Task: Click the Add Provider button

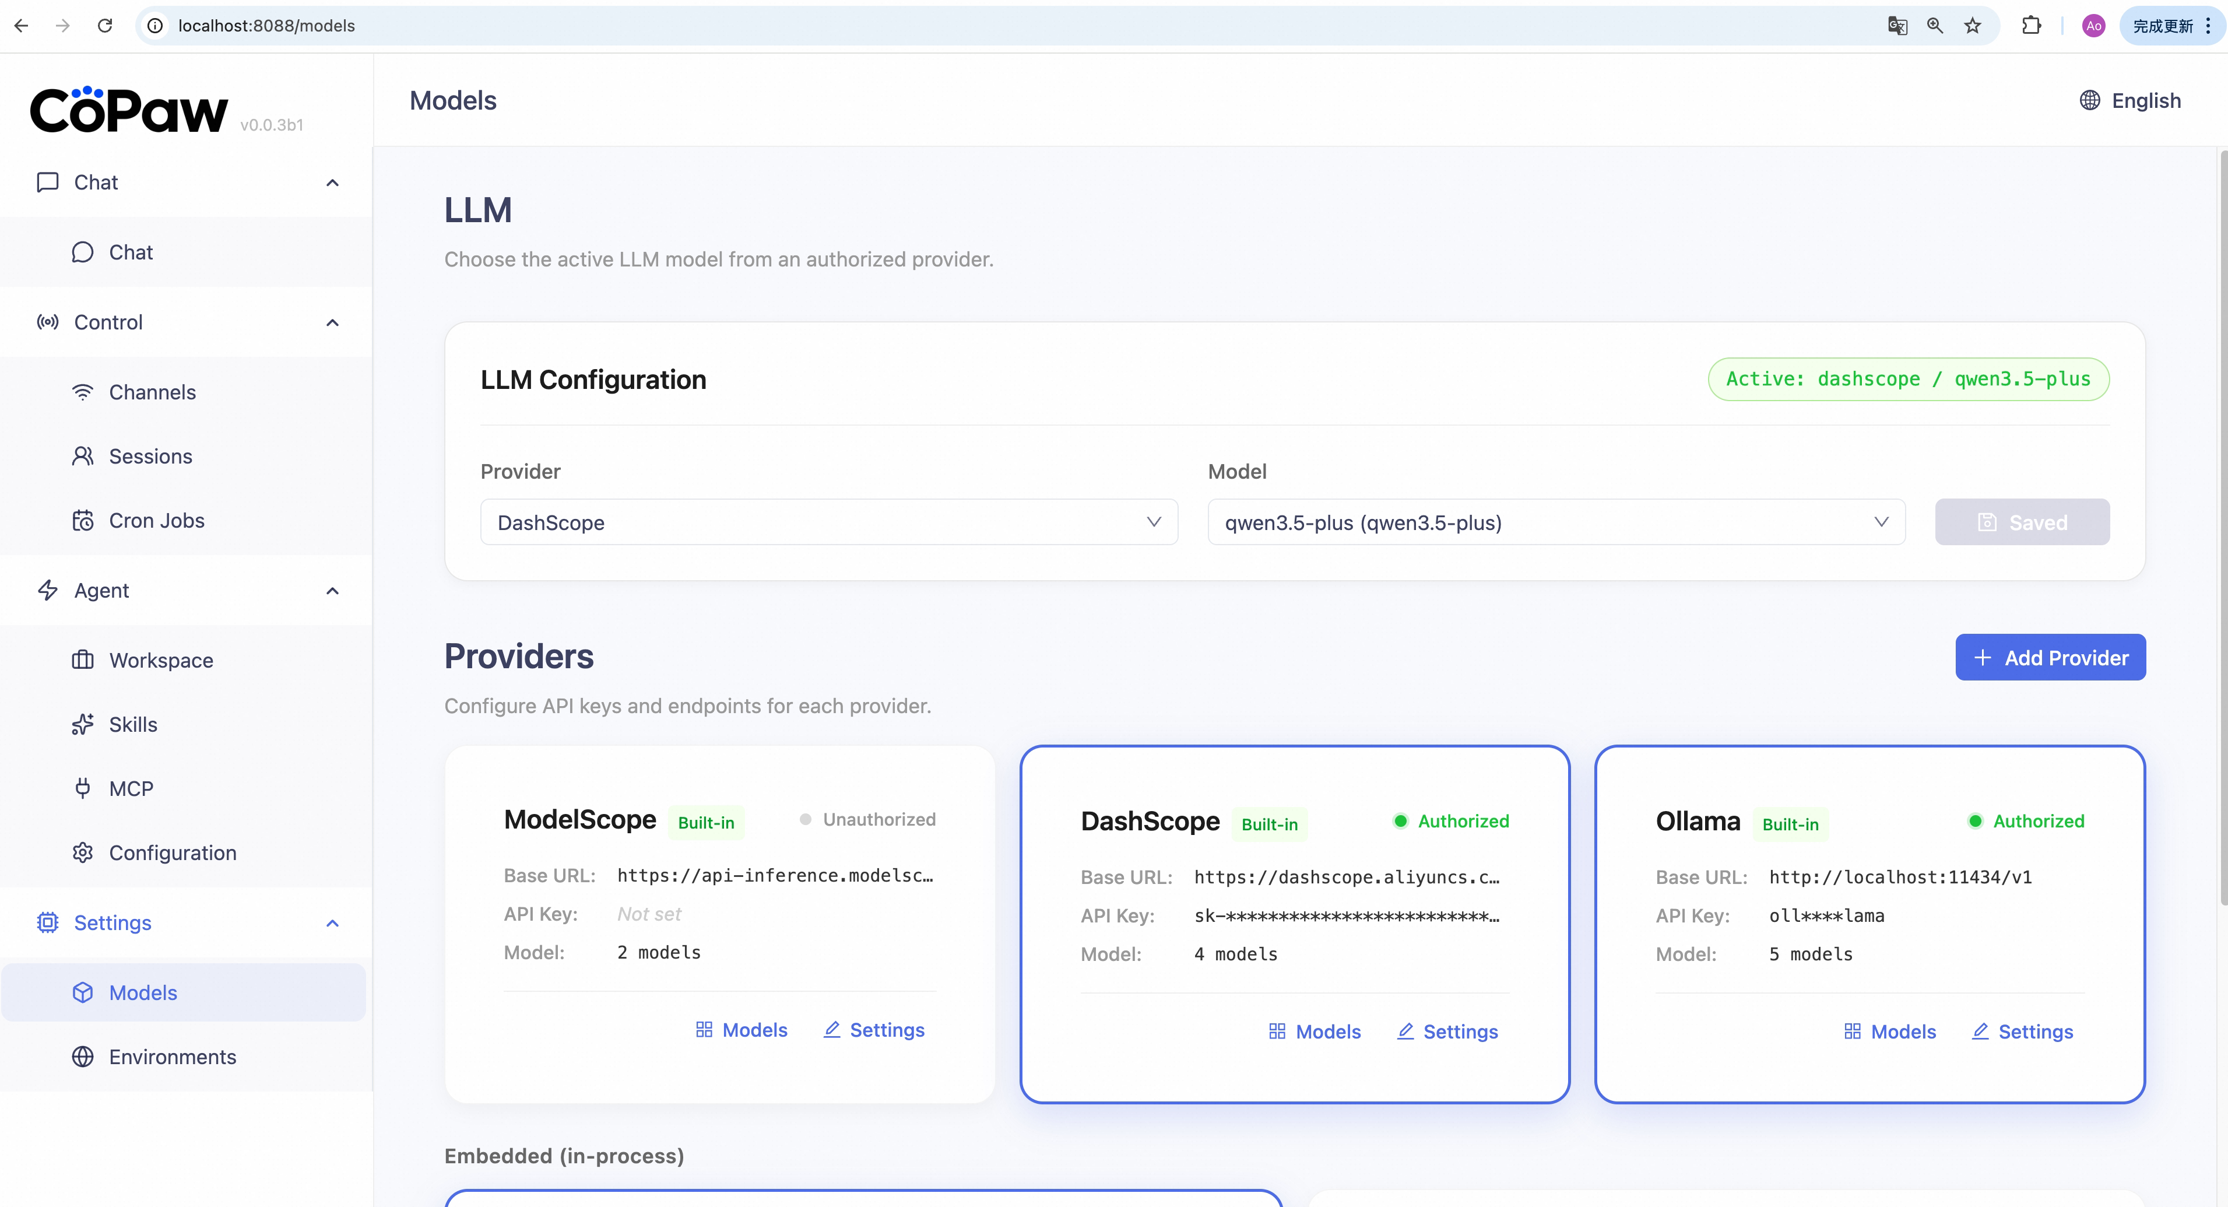Action: click(2050, 658)
